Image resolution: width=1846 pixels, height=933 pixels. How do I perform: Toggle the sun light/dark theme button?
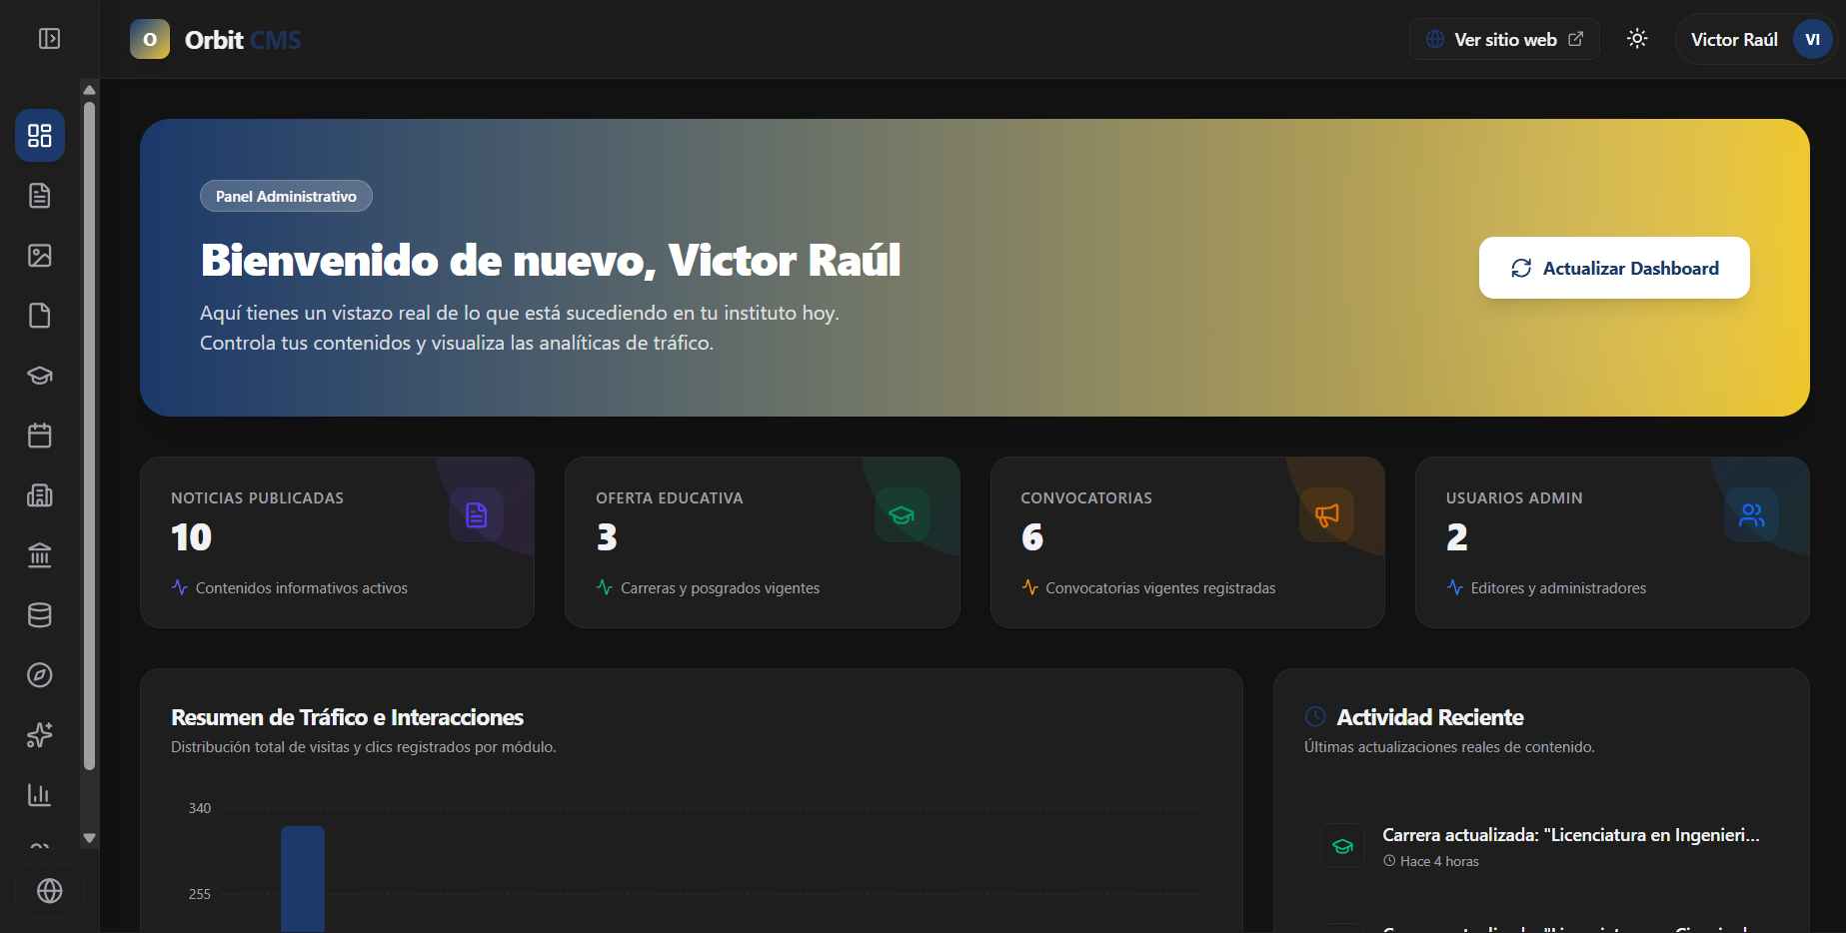pyautogui.click(x=1637, y=39)
